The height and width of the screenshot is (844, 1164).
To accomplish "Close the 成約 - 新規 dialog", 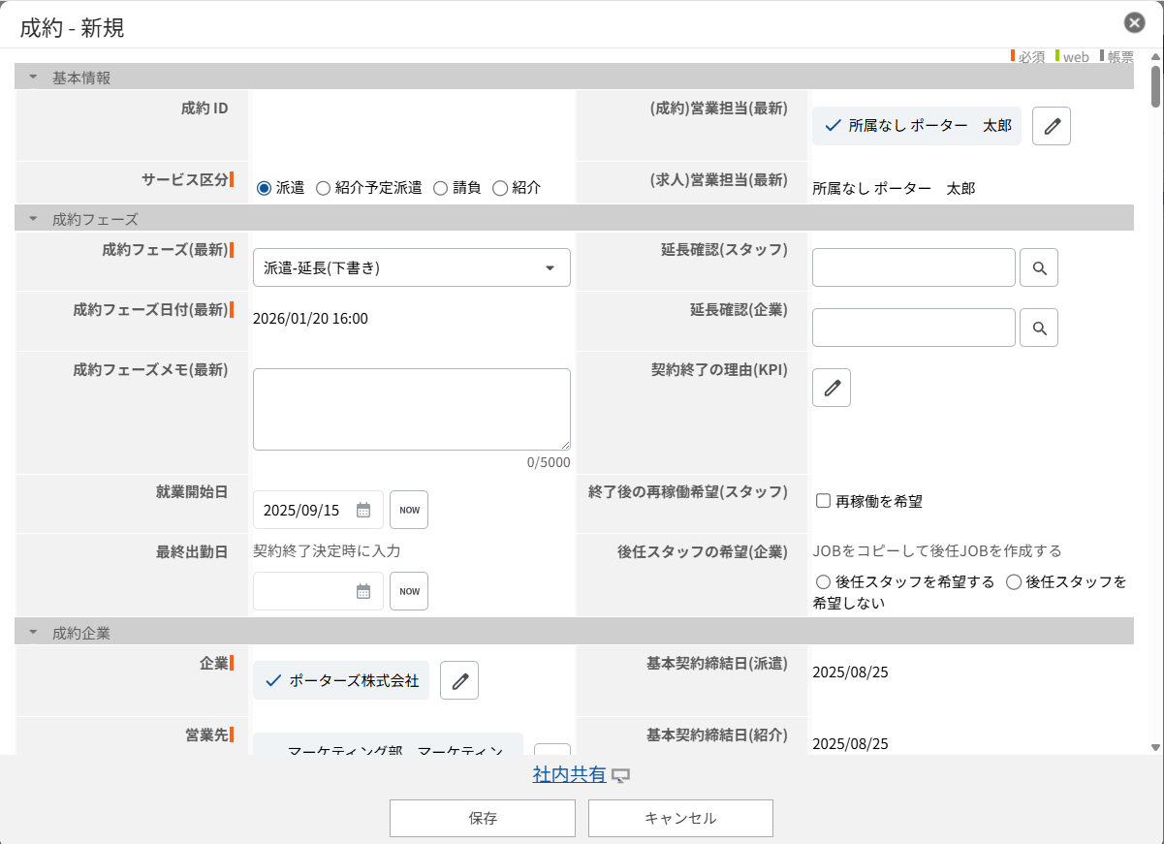I will pos(1134,23).
